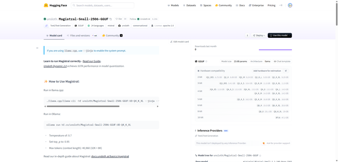Click Edit model card
Viewport: 338px width, 162px height.
pyautogui.click(x=179, y=42)
